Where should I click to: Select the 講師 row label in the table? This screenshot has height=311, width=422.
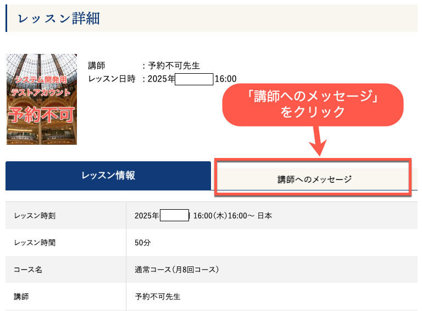pos(21,297)
